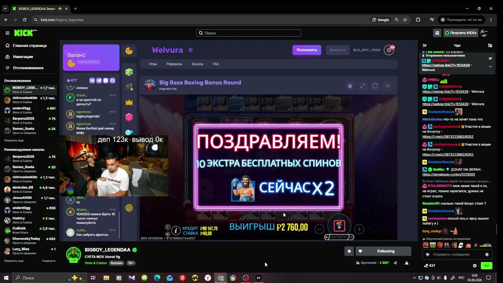Close the Big Bass Boxing game panel

coord(387,86)
